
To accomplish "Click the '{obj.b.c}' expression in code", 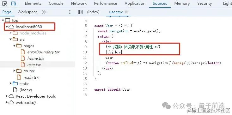I will click(114, 52).
